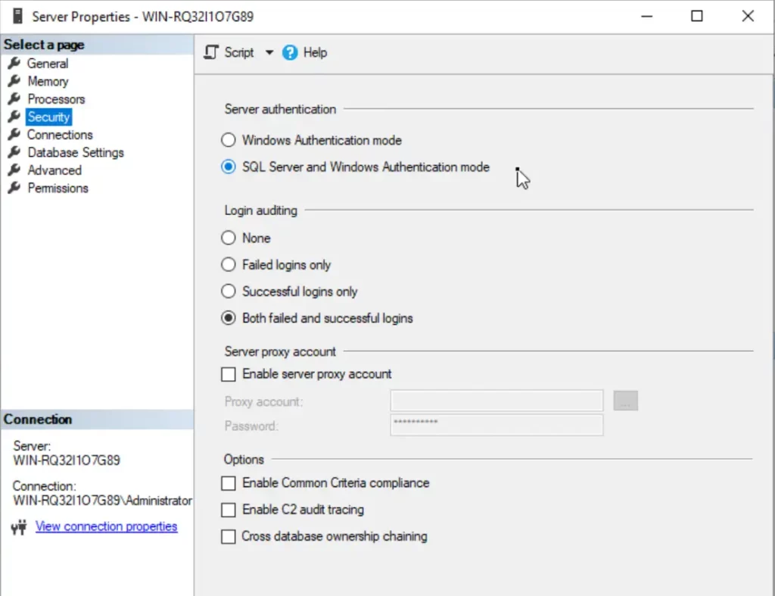
Task: Open the Database Settings page
Action: point(75,152)
